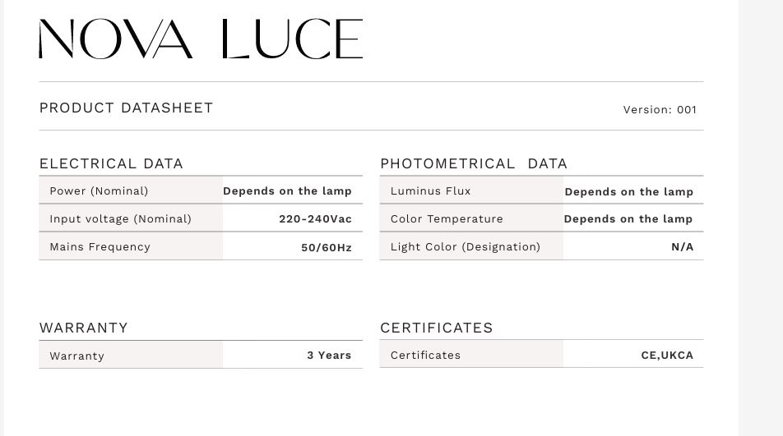Click the Mains Frequency label
This screenshot has width=783, height=436.
[100, 247]
